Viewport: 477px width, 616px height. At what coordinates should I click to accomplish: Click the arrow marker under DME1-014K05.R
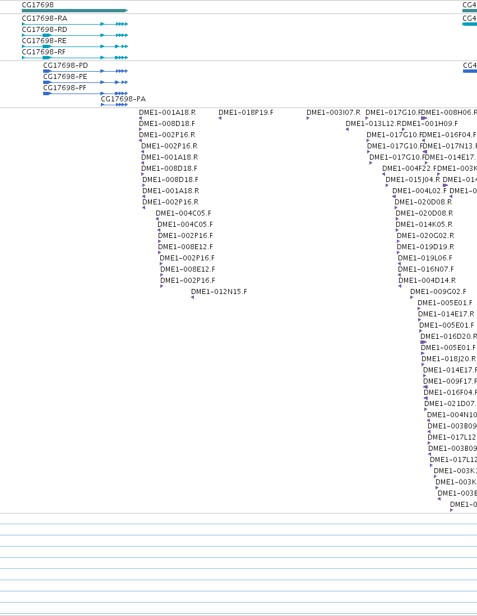pos(397,230)
